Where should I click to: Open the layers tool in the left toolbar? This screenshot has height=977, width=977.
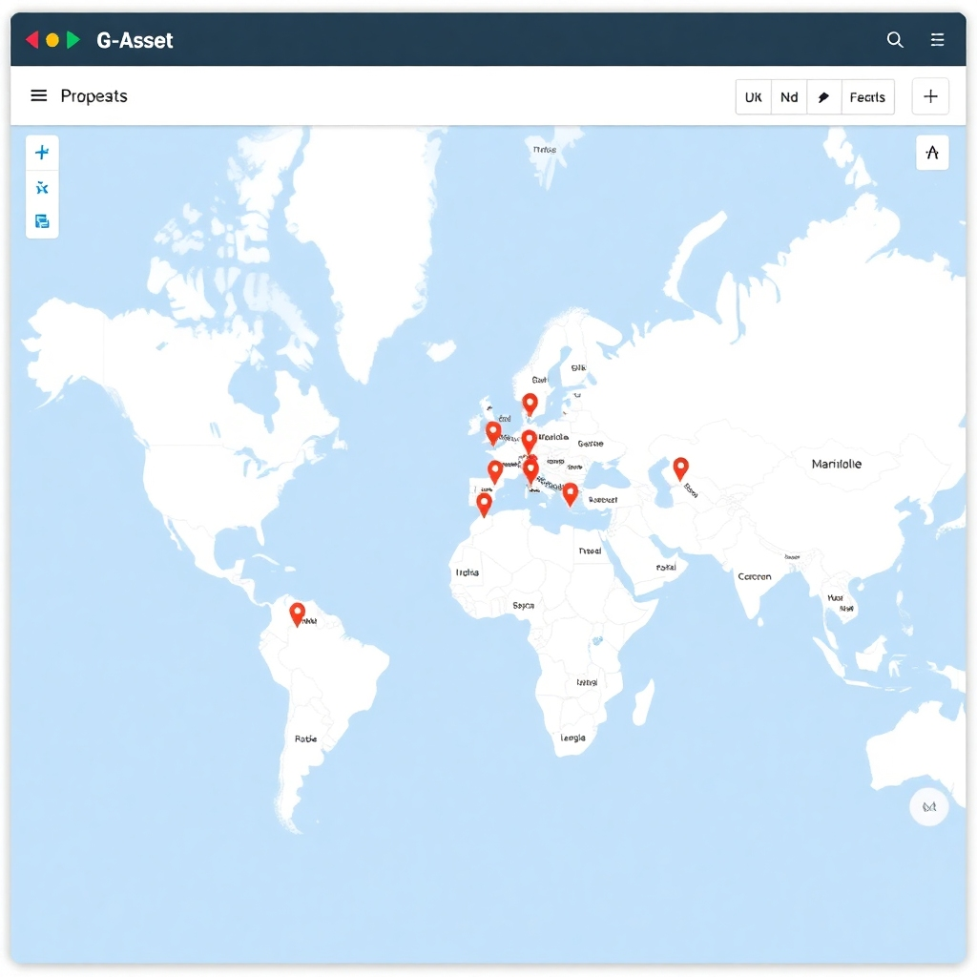click(x=42, y=220)
